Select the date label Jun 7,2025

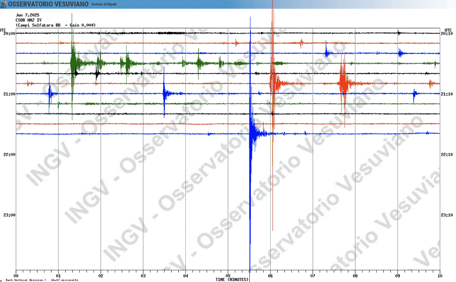27,15
